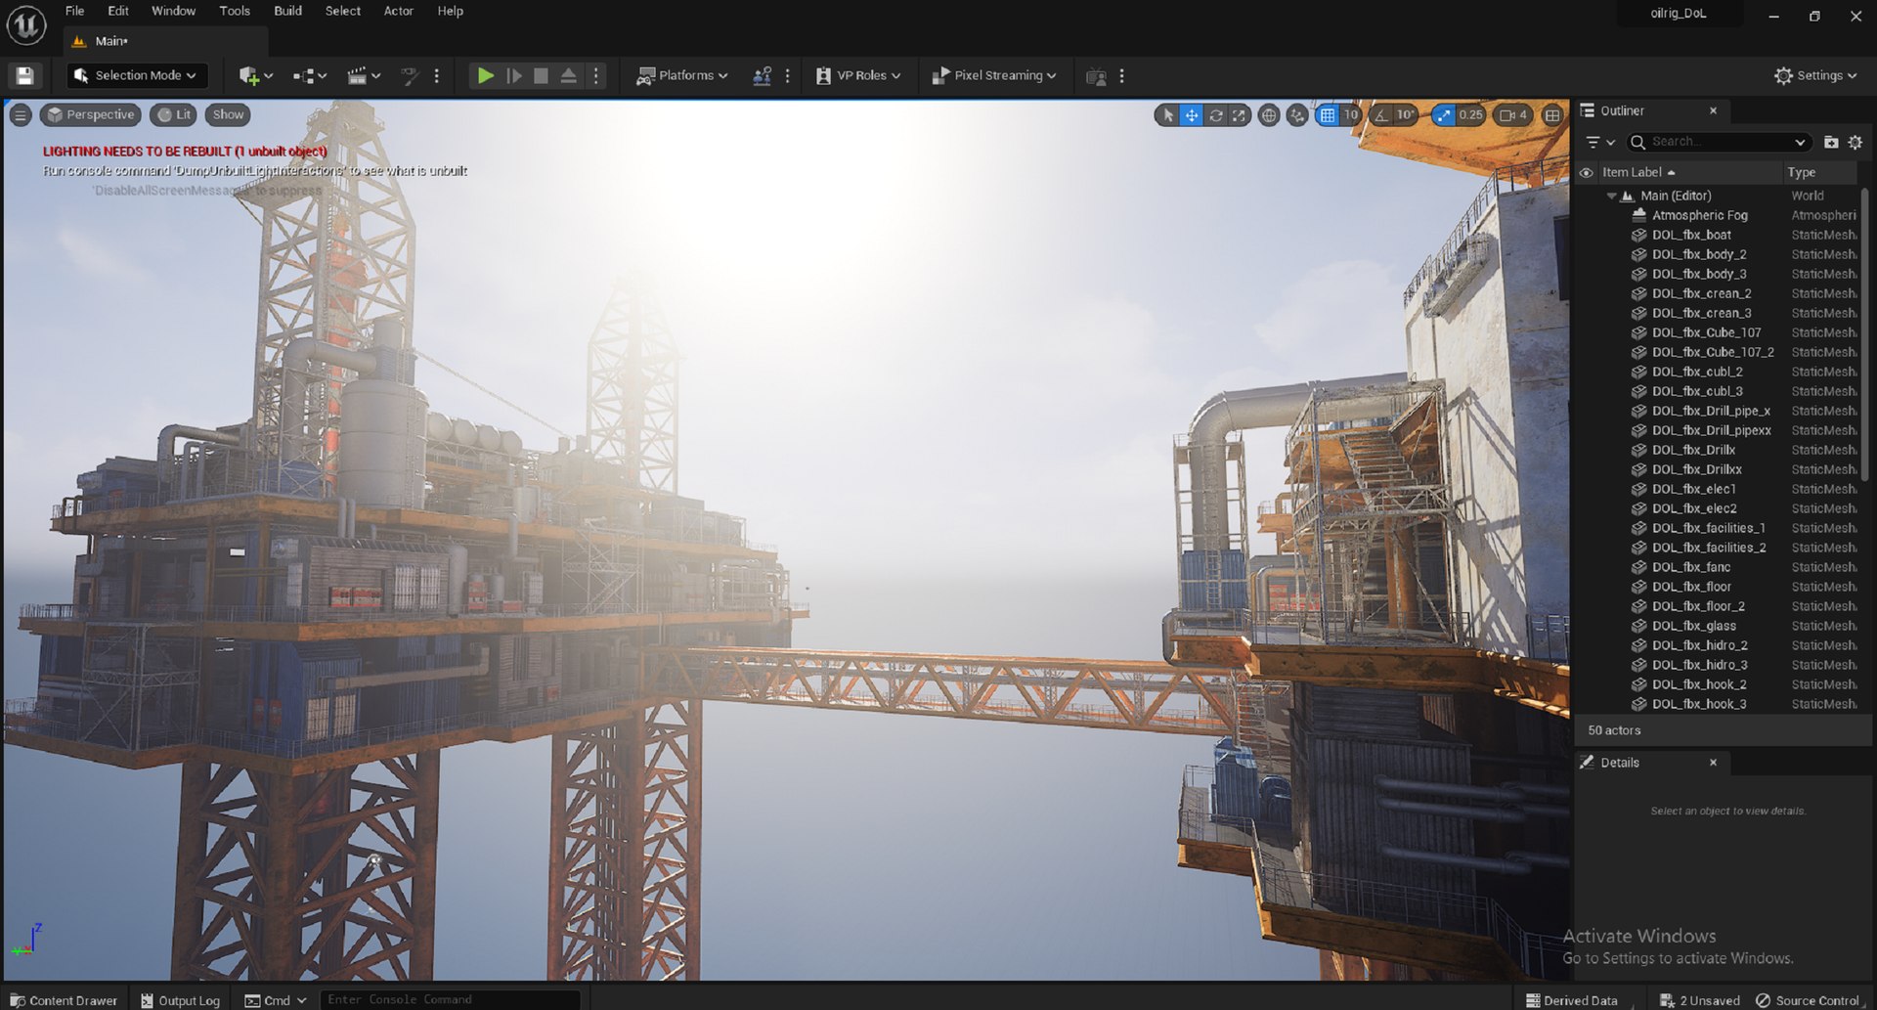Open the Output Log

[x=180, y=1000]
